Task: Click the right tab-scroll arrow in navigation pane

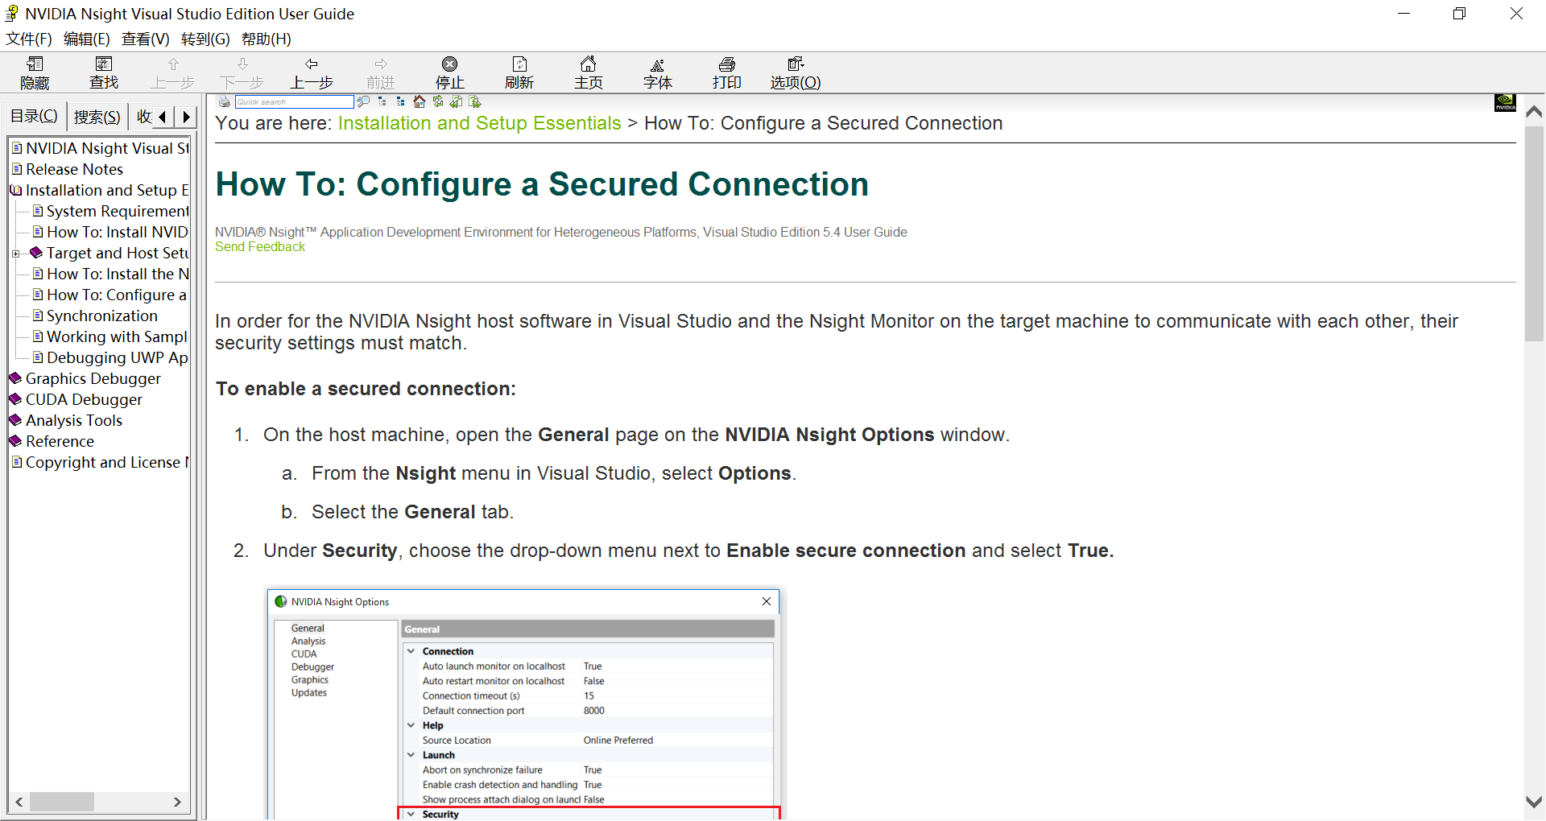Action: pos(186,117)
